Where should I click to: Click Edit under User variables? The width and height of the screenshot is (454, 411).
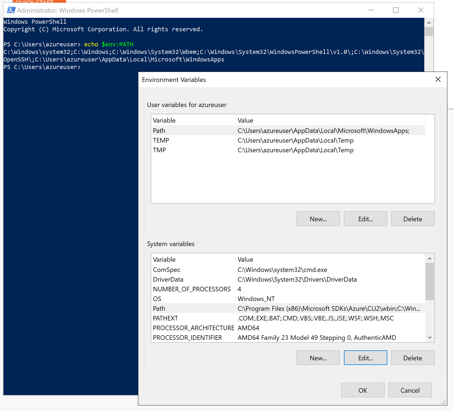pos(365,219)
